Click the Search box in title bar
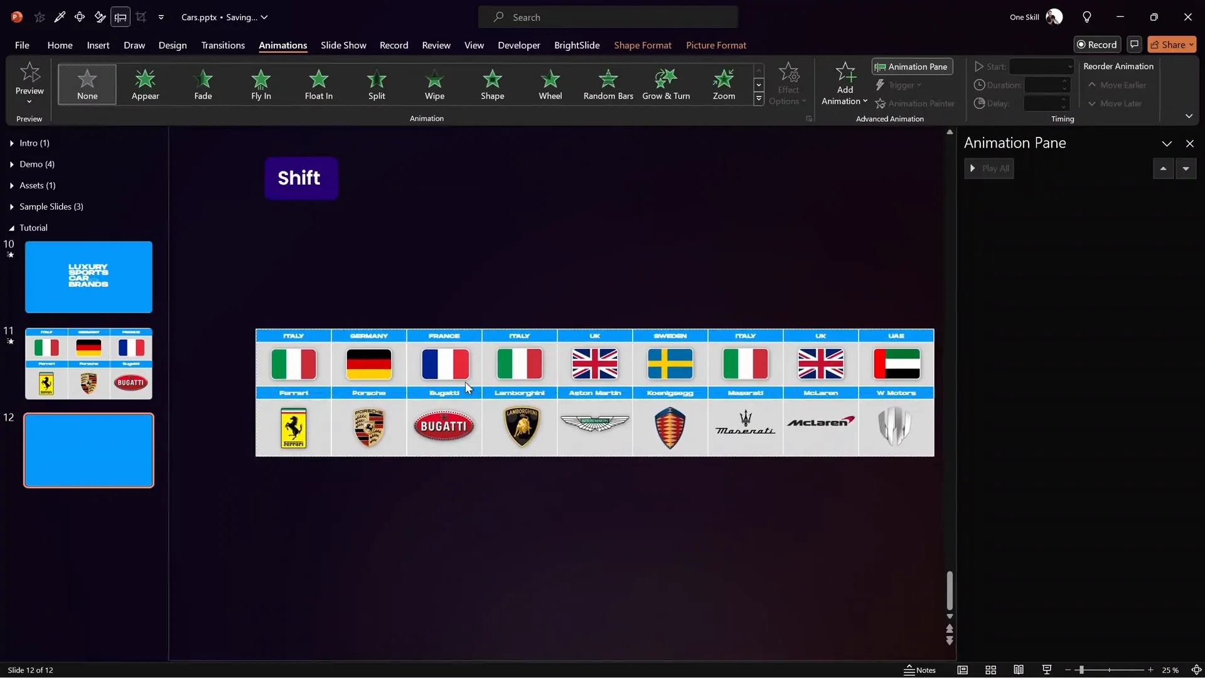The image size is (1205, 678). [x=608, y=17]
